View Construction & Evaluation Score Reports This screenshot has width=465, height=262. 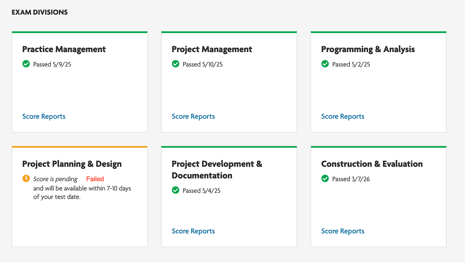point(342,231)
